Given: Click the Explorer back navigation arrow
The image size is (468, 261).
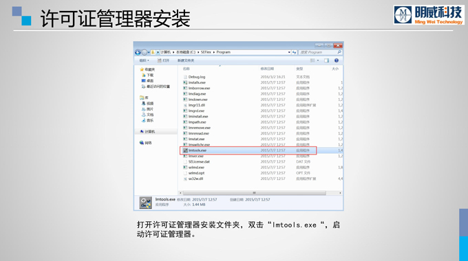Looking at the screenshot, I should click(x=138, y=52).
